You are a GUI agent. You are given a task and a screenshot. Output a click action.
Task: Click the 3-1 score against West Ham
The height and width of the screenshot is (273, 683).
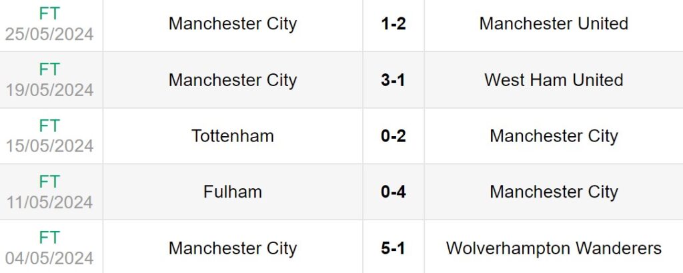coord(394,80)
